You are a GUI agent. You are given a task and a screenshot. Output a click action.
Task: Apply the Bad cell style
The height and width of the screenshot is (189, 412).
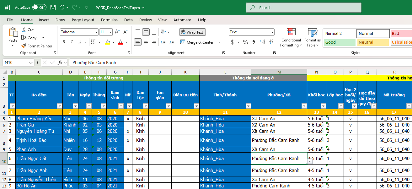(x=401, y=33)
